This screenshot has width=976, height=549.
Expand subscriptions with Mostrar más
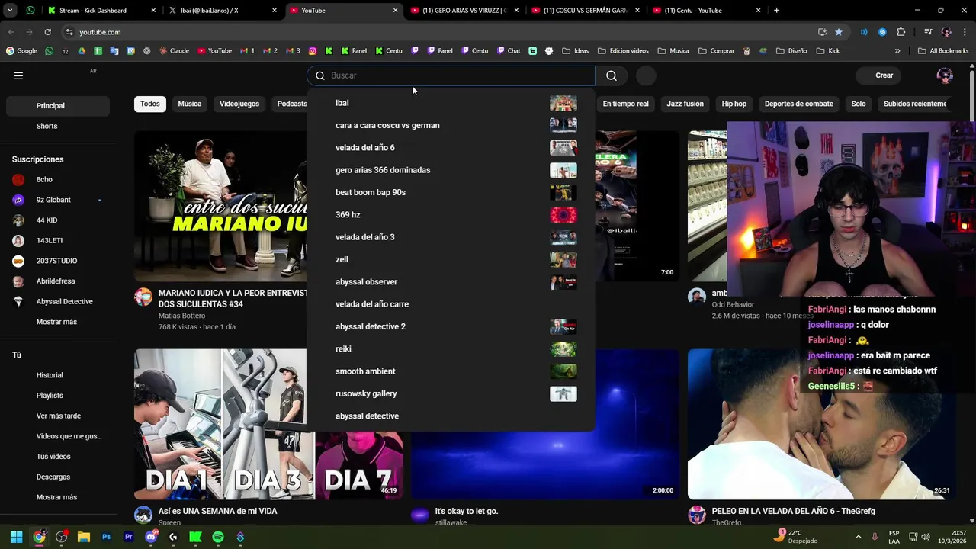(x=56, y=322)
